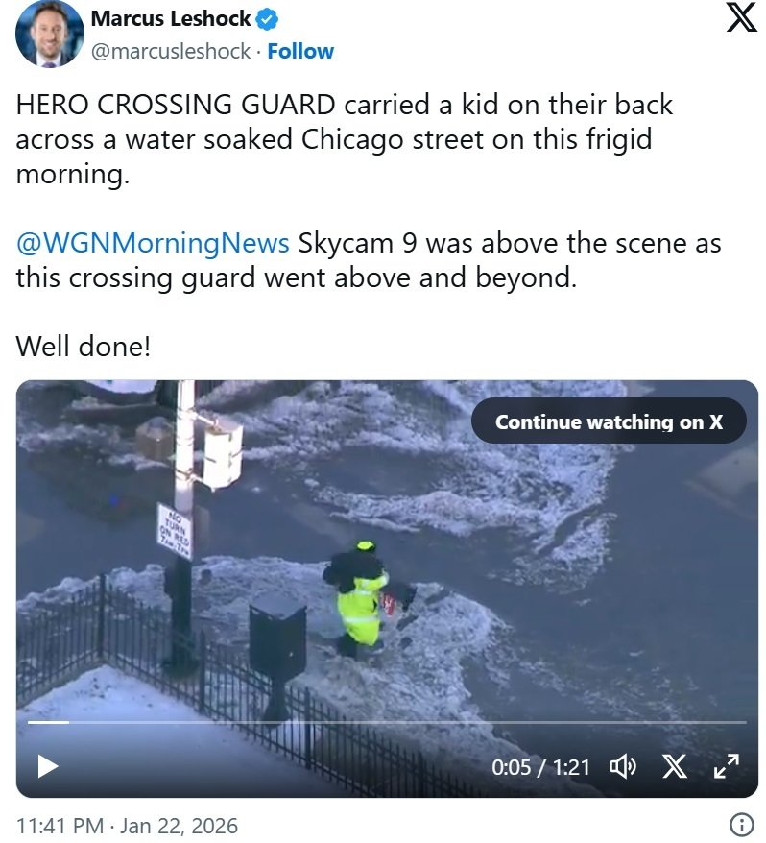This screenshot has width=766, height=843.
Task: Seek along the video progress bar
Action: tap(387, 722)
